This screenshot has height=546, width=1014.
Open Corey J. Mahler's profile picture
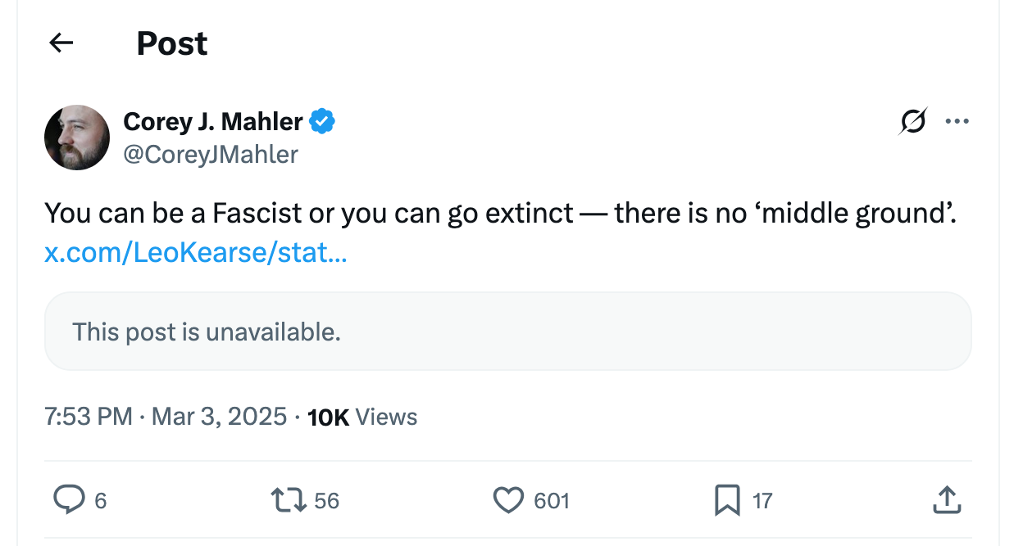coord(77,138)
